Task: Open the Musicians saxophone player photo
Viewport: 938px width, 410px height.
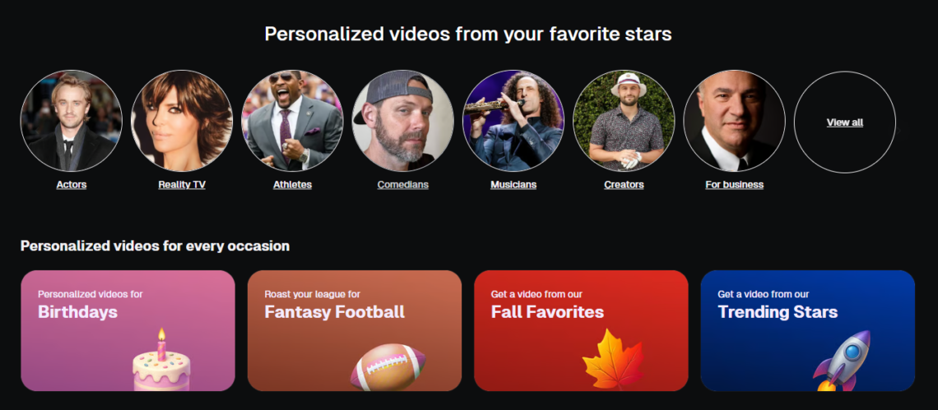Action: click(x=513, y=121)
